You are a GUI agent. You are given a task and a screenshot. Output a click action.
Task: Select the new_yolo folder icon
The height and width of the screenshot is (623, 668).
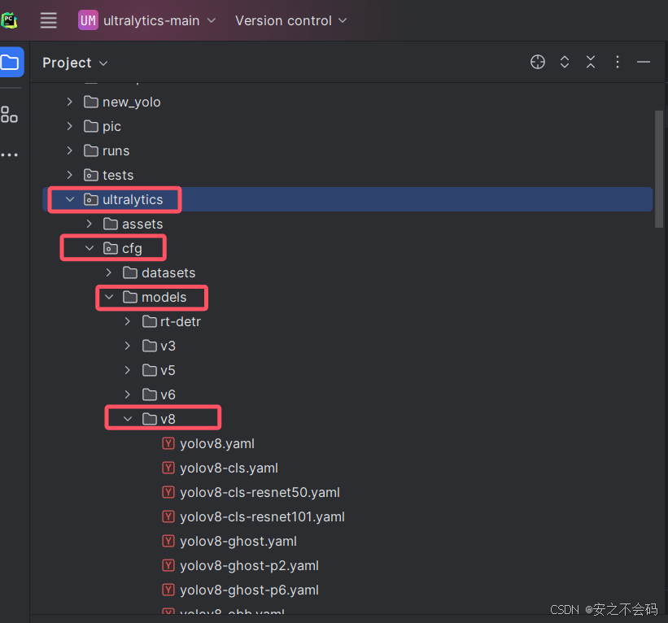91,102
